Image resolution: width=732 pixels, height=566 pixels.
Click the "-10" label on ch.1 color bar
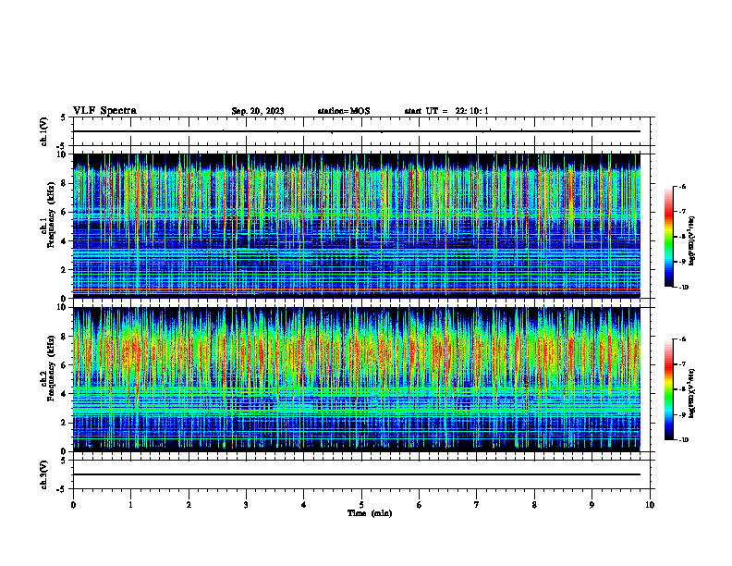pyautogui.click(x=683, y=288)
